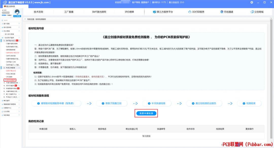The image size is (274, 148).
Task: Click the 联系电话 column header
Action: [x=102, y=129]
